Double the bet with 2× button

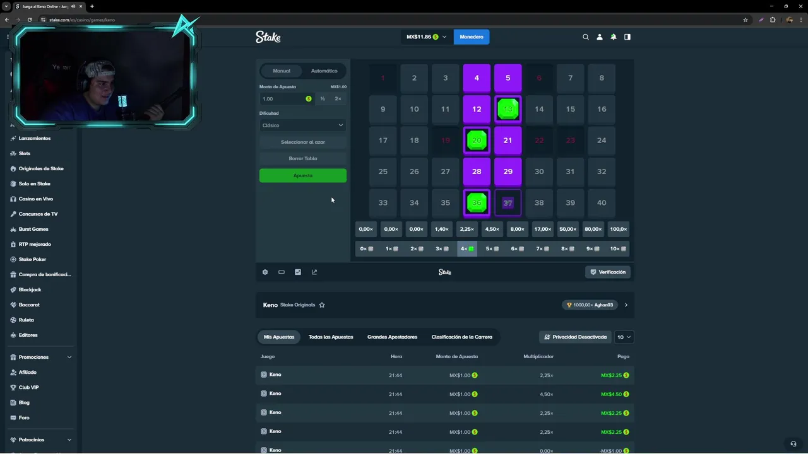click(338, 99)
